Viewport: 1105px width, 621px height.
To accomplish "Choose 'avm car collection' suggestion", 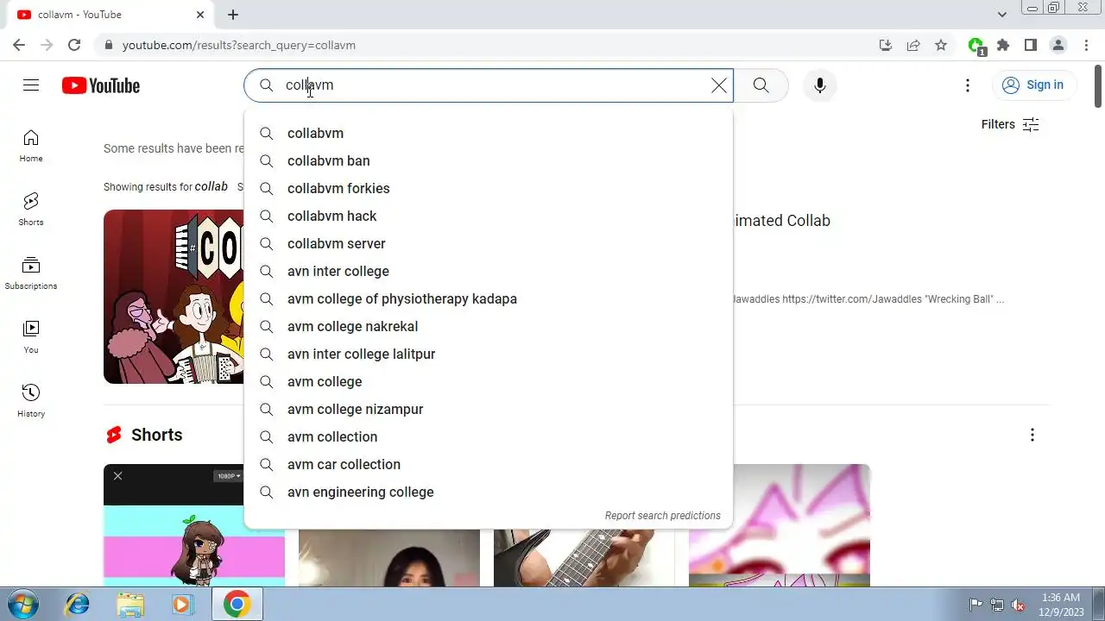I will pos(489,464).
